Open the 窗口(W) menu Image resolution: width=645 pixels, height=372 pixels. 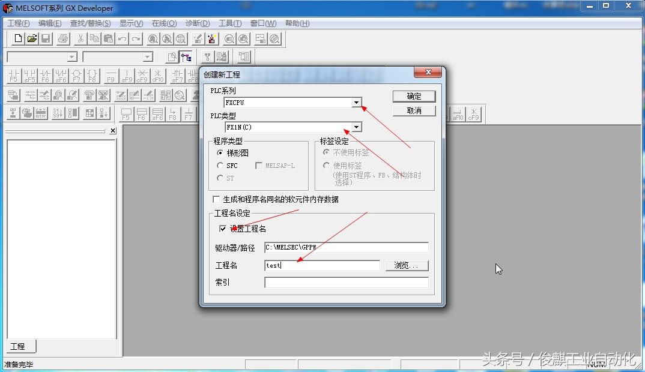click(x=263, y=23)
